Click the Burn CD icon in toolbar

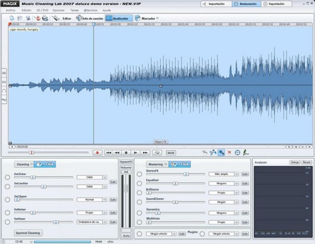(x=37, y=18)
